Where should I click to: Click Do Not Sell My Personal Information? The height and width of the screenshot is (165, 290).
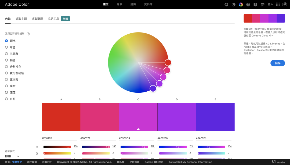click(x=190, y=162)
